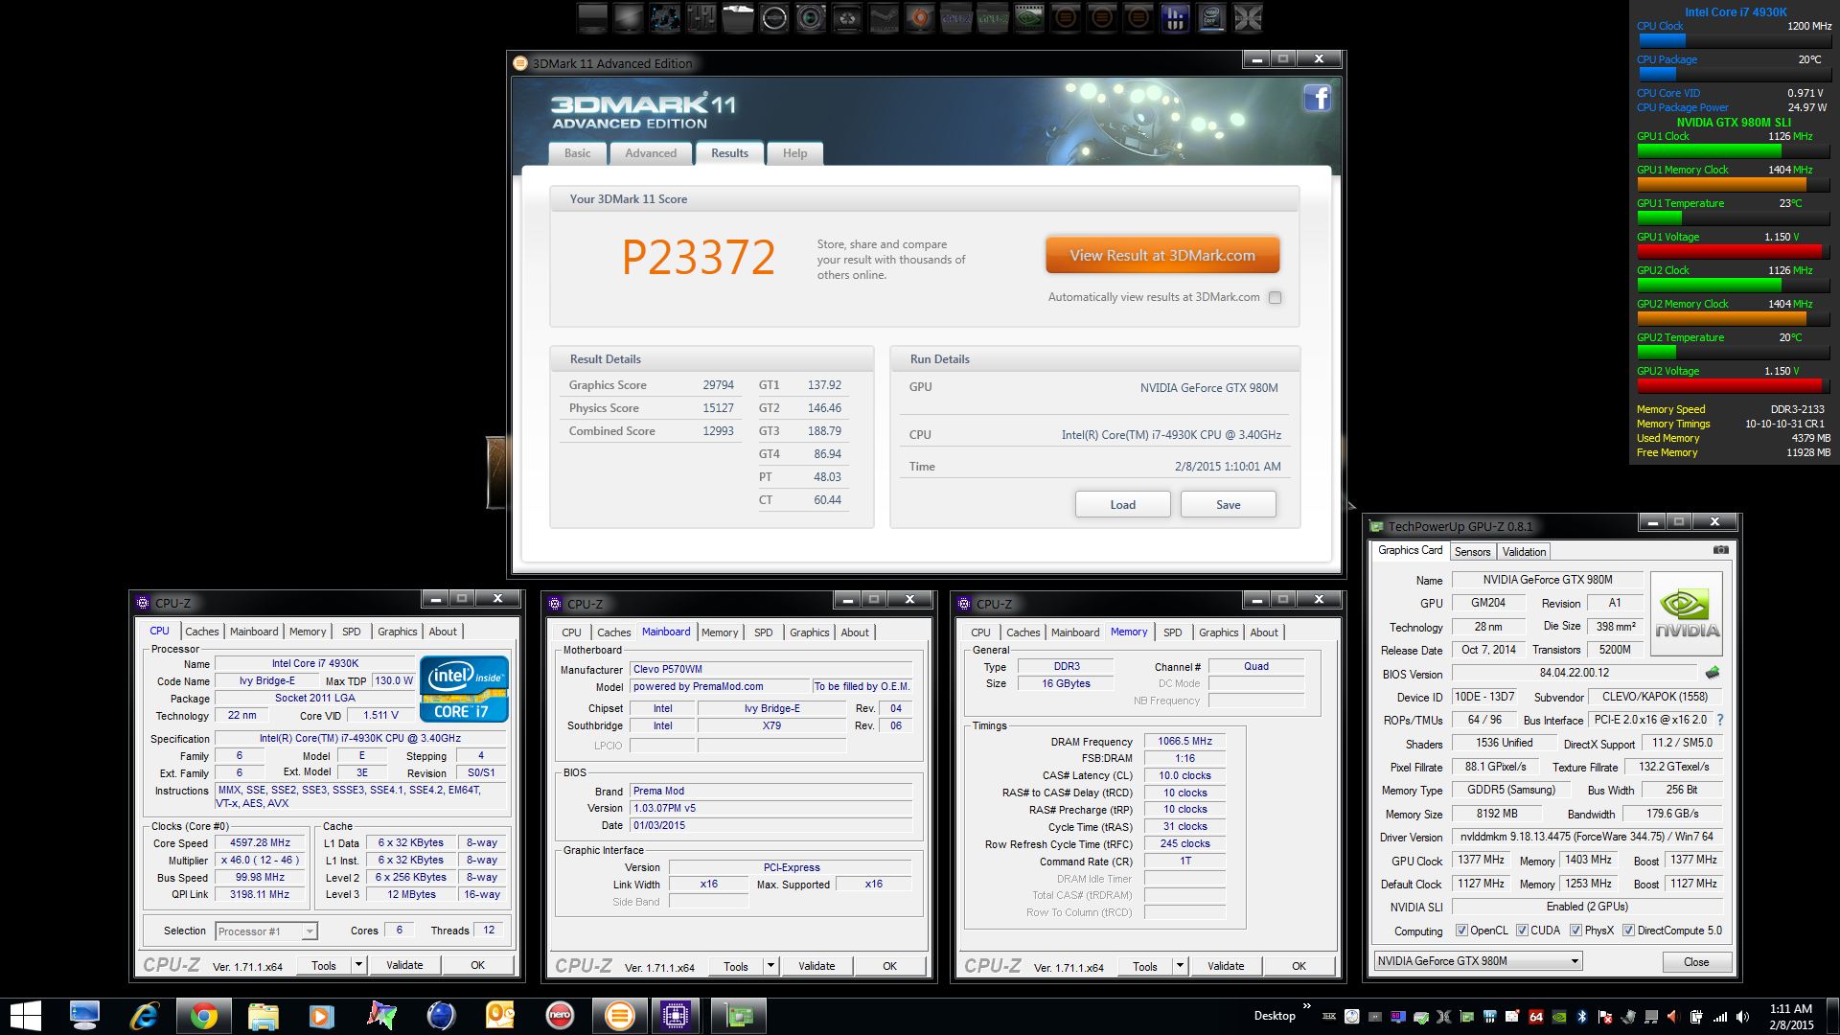Viewport: 1840px width, 1035px height.
Task: Switch to the Basic tab in 3DMark 11
Action: point(578,153)
